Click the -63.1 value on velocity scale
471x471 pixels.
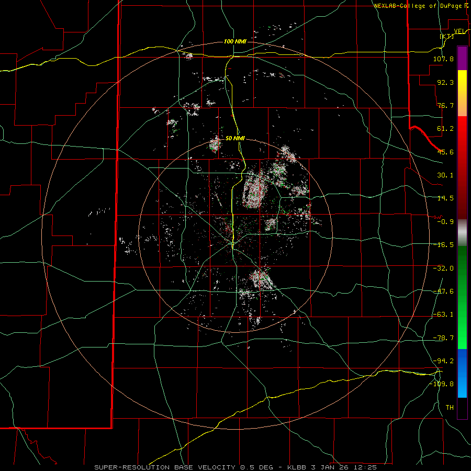[443, 315]
